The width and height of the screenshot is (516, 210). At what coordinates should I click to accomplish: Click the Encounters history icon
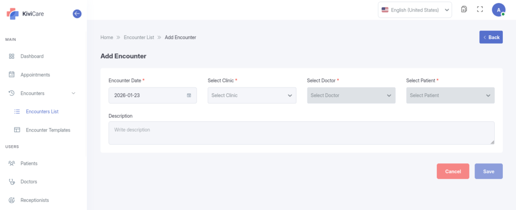pyautogui.click(x=12, y=93)
